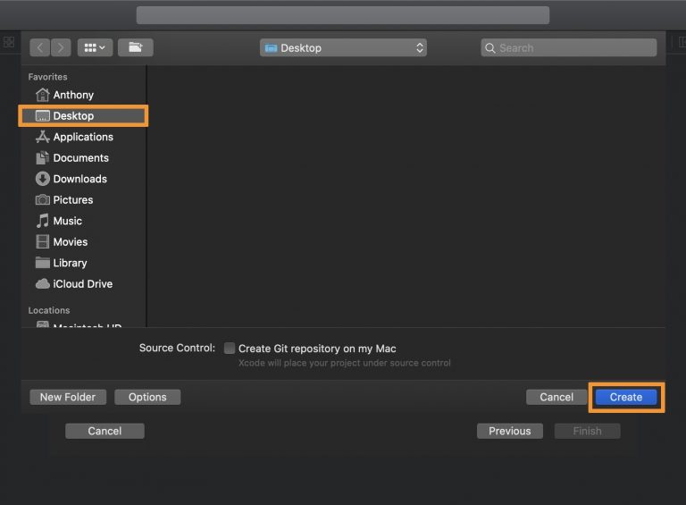This screenshot has width=686, height=505.
Task: Open the Desktop location popup menu
Action: [x=343, y=47]
